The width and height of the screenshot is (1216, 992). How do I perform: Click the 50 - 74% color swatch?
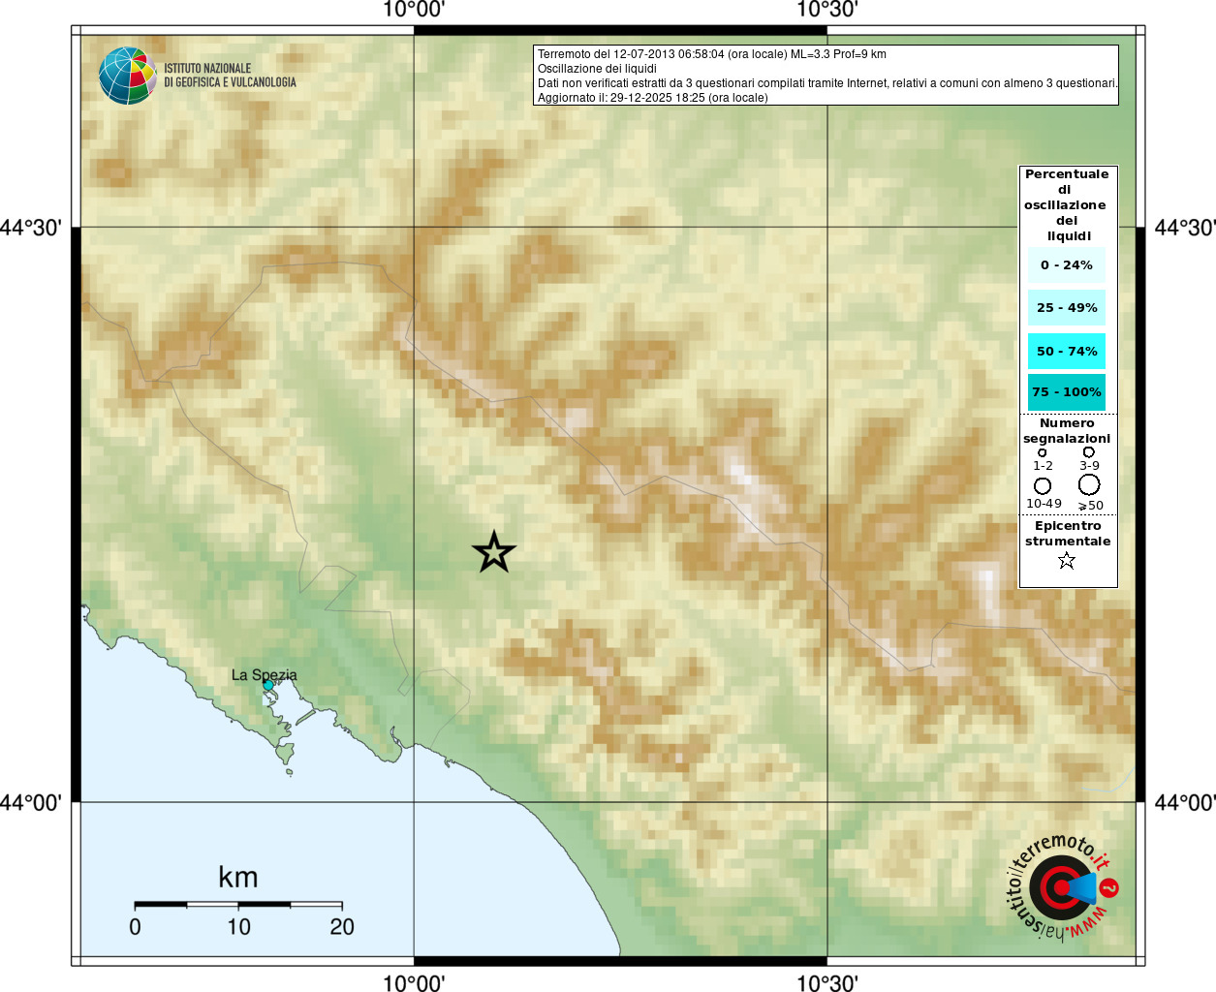pos(1067,351)
